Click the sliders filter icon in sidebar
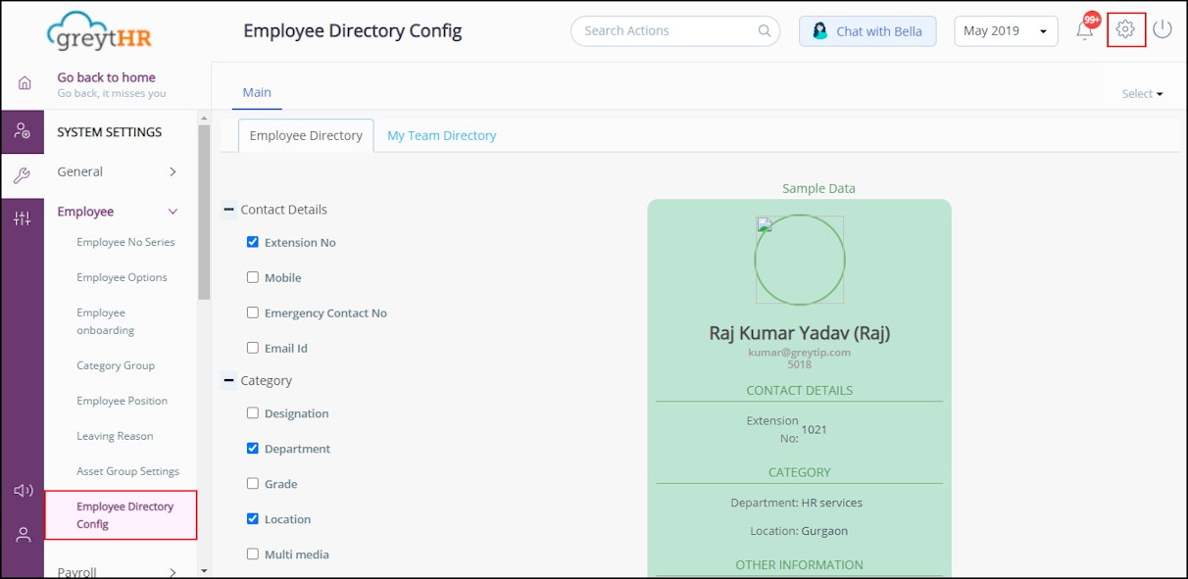The height and width of the screenshot is (579, 1188). coord(23,217)
